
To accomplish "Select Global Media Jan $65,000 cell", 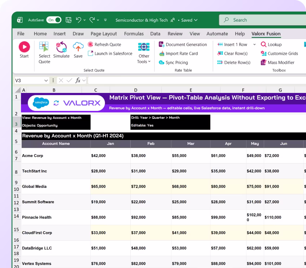I will click(110, 186).
